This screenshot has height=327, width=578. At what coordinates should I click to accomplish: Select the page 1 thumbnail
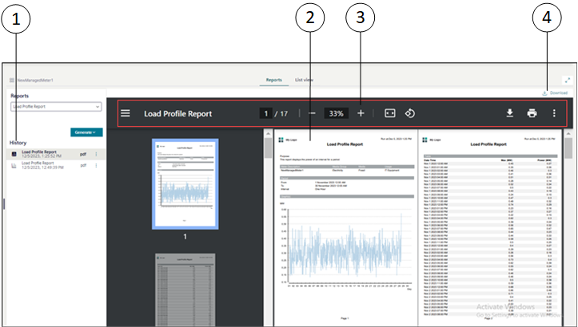pyautogui.click(x=185, y=183)
